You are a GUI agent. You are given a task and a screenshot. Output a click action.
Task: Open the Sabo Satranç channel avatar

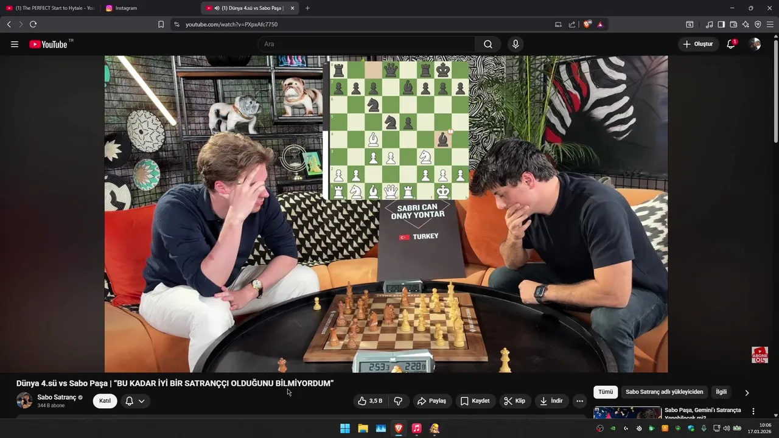24,400
